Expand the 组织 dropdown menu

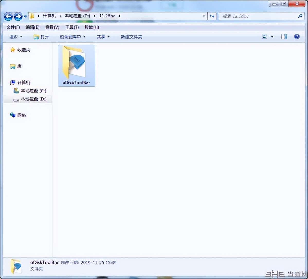16,37
